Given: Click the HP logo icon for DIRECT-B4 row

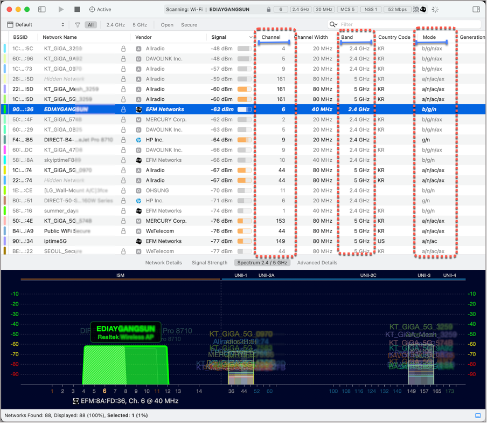Looking at the screenshot, I should [x=139, y=140].
